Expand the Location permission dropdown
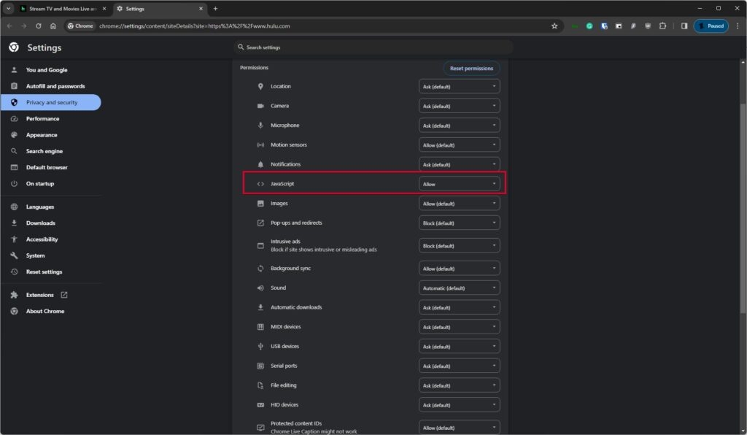The height and width of the screenshot is (435, 747). (460, 86)
